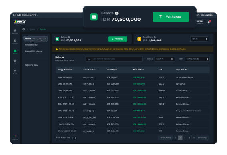Click the search magnifier icon
The height and width of the screenshot is (155, 227).
89,59
